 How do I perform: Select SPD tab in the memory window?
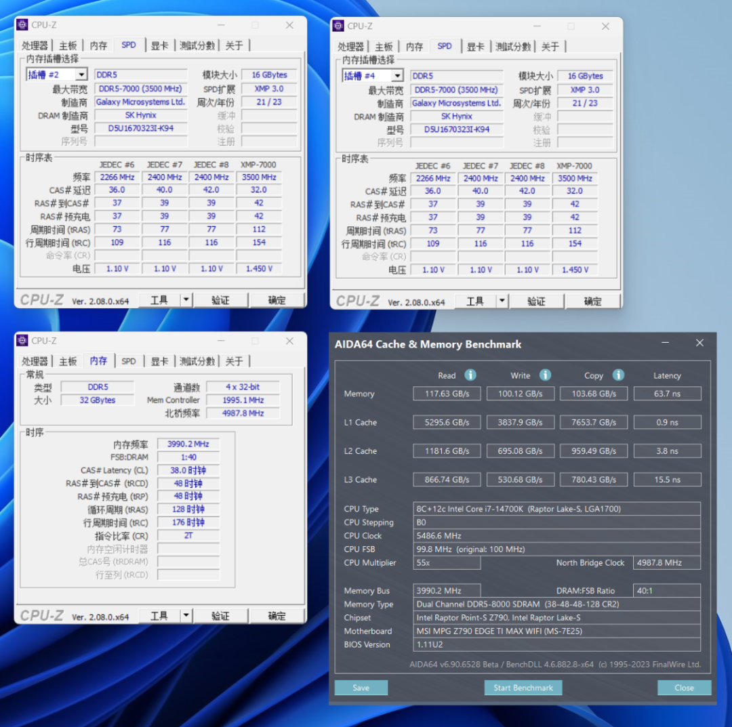[129, 360]
